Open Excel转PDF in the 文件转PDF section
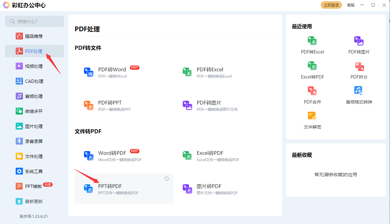This screenshot has height=224, width=390. click(187, 155)
